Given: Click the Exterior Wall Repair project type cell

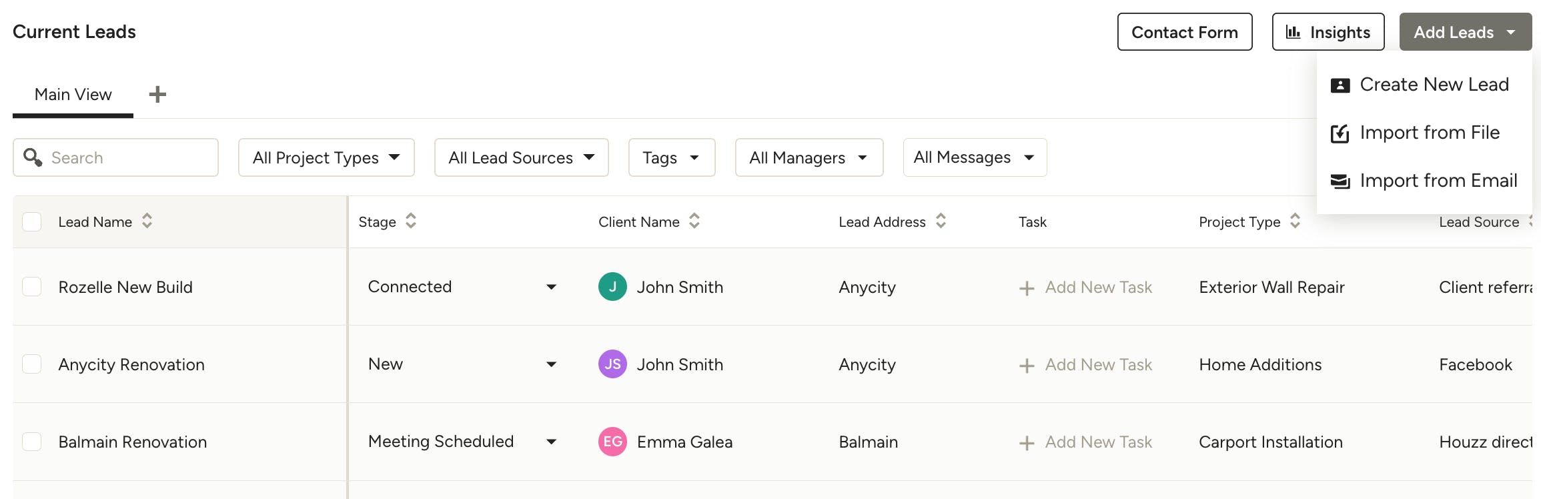Looking at the screenshot, I should [x=1271, y=288].
